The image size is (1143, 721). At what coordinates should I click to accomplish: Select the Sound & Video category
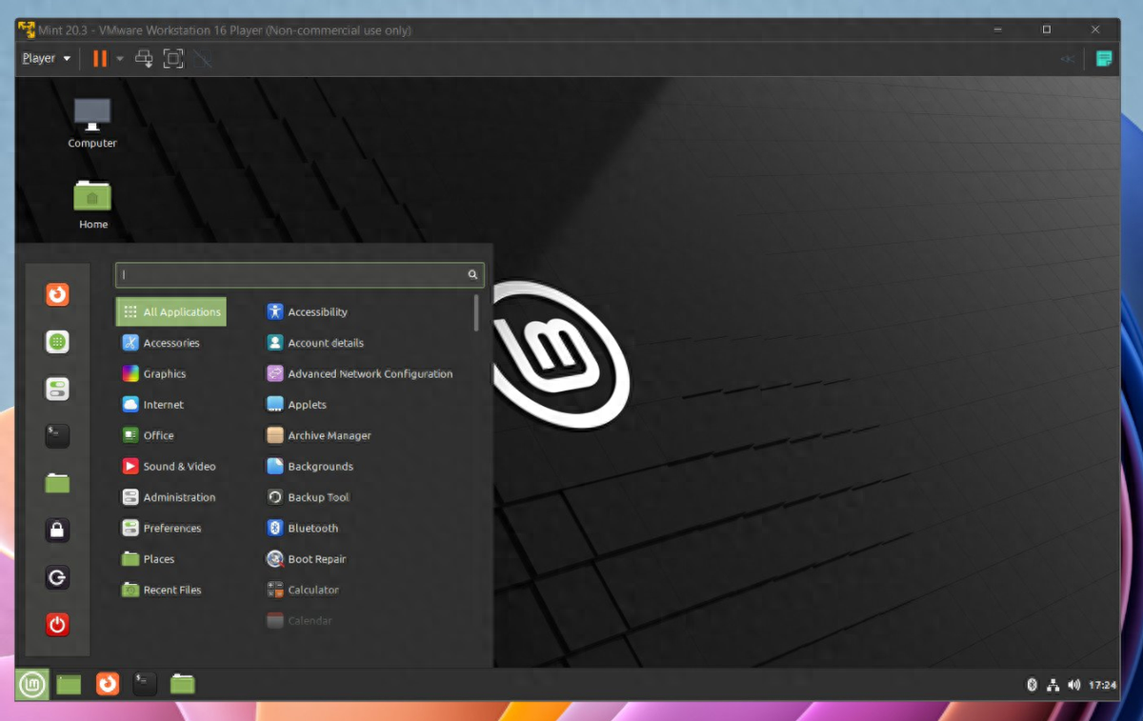click(178, 467)
